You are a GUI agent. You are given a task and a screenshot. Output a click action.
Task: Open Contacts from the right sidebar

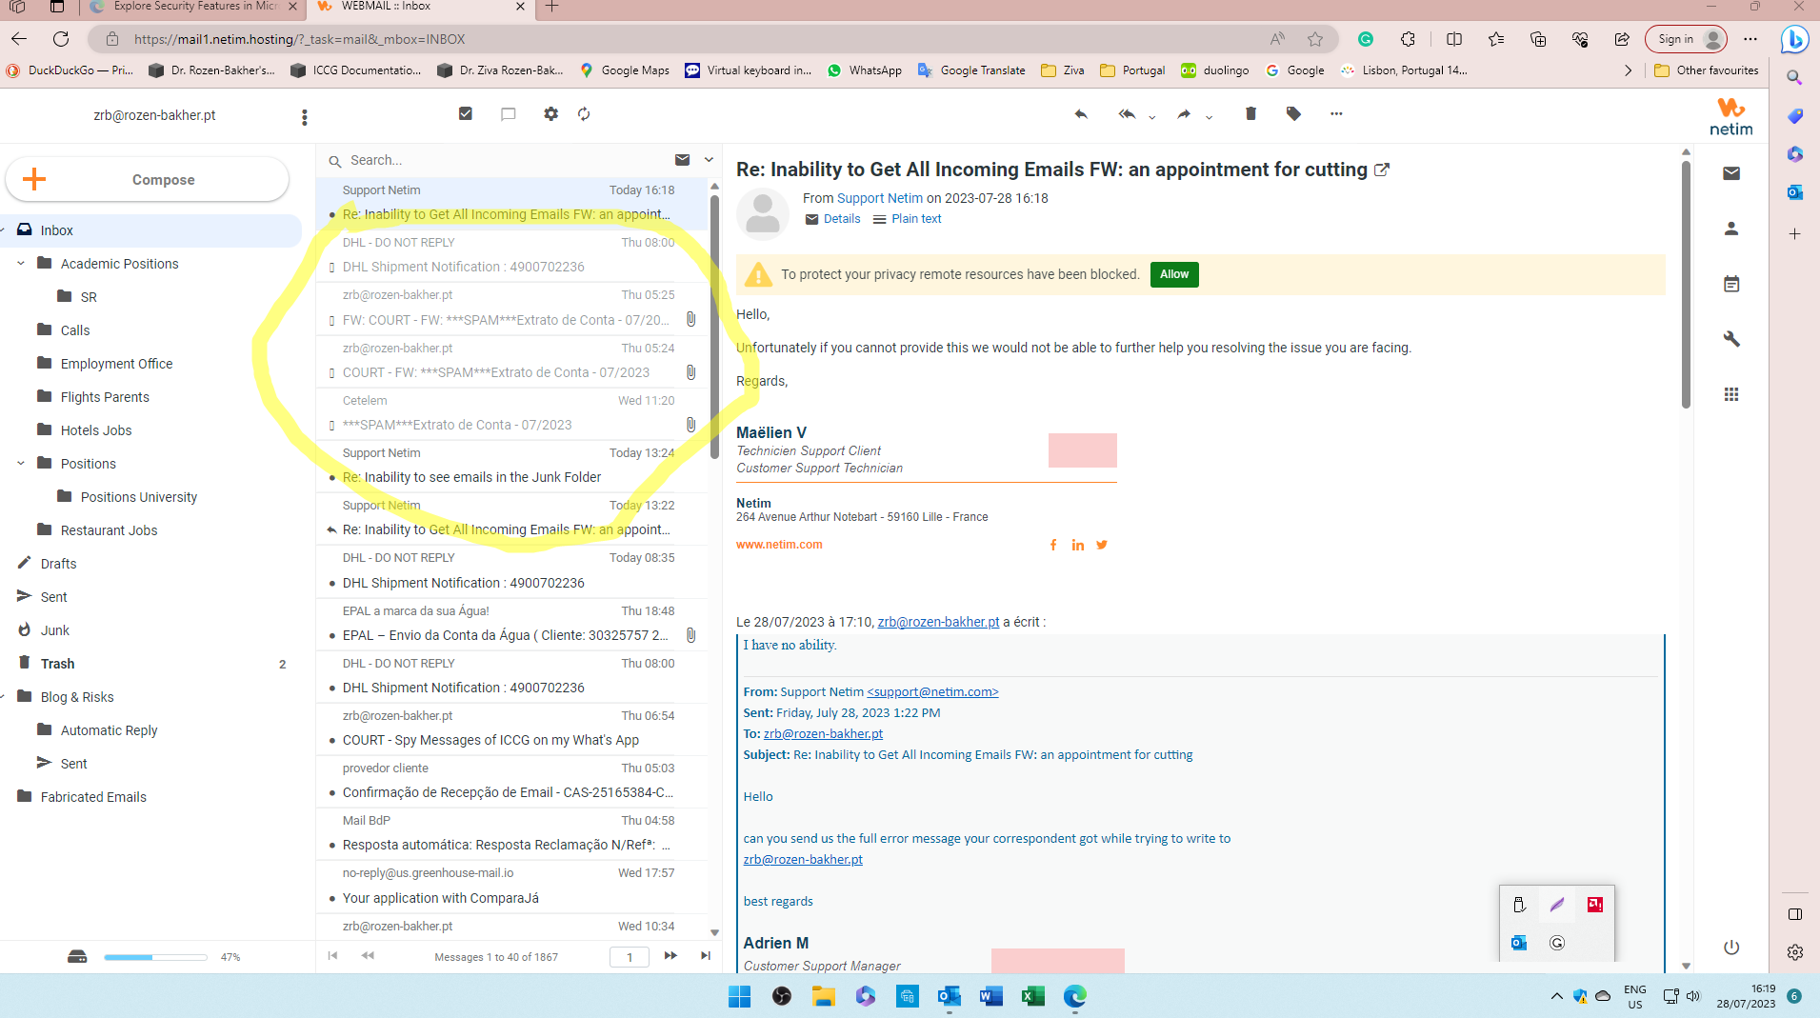(1732, 229)
